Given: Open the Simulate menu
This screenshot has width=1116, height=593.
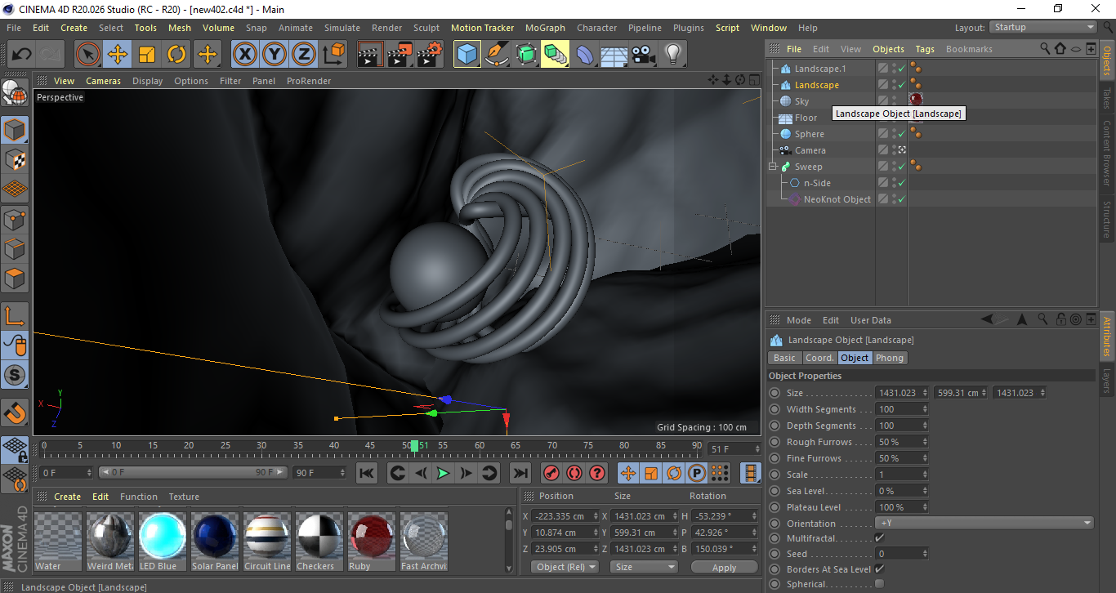Looking at the screenshot, I should tap(341, 28).
